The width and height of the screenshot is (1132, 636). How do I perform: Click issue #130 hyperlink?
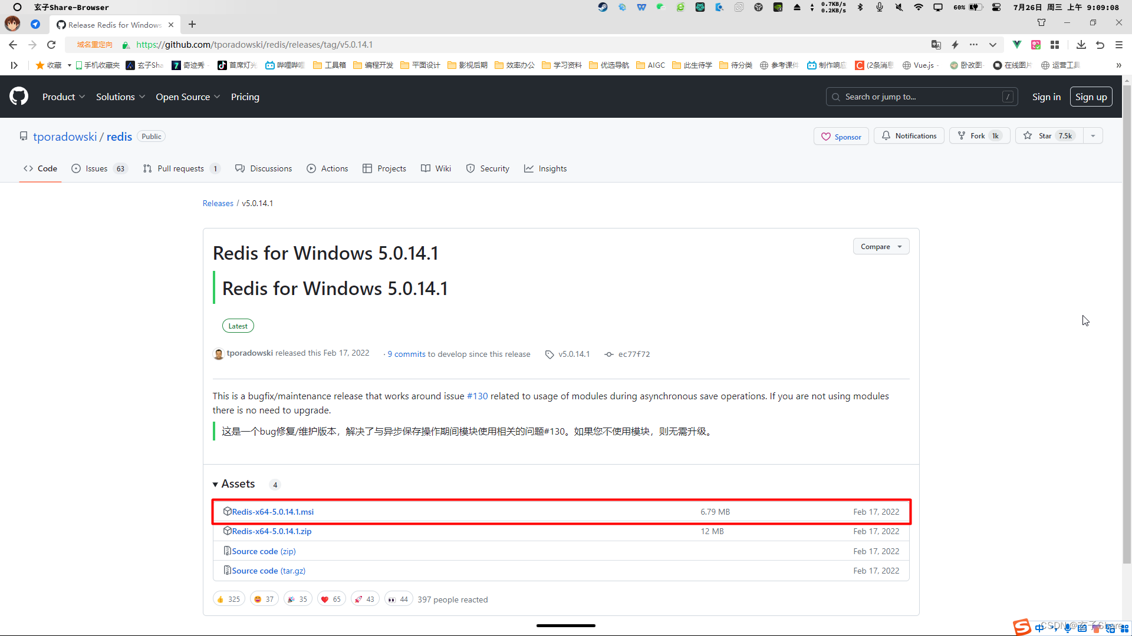478,396
